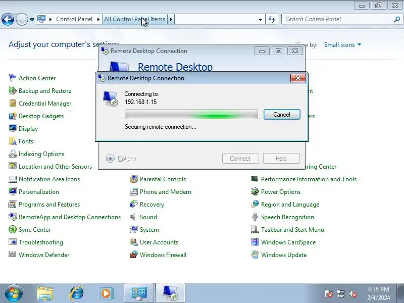Expand the root breadcrumb arrow before Control Panel
The width and height of the screenshot is (404, 303).
pos(50,19)
